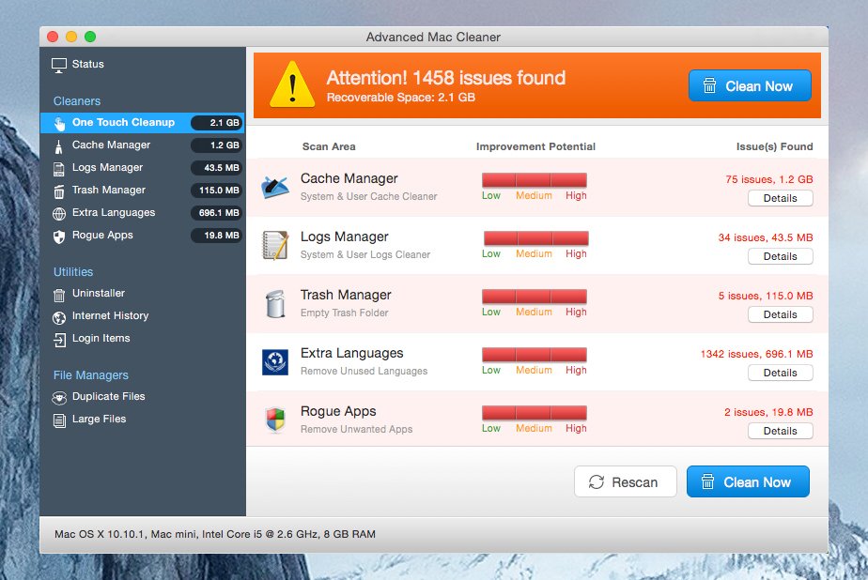
Task: Click the yellow minimize window button
Action: coord(71,37)
